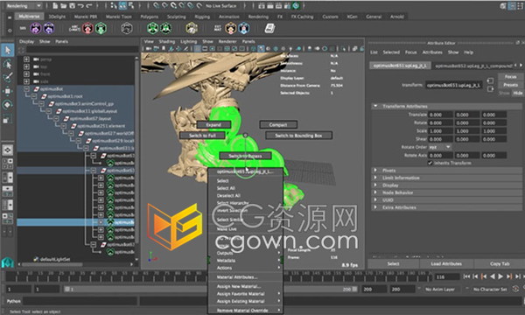Image resolution: width=525 pixels, height=315 pixels.
Task: Select the arrow Select Tool in toolbox
Action: click(8, 50)
